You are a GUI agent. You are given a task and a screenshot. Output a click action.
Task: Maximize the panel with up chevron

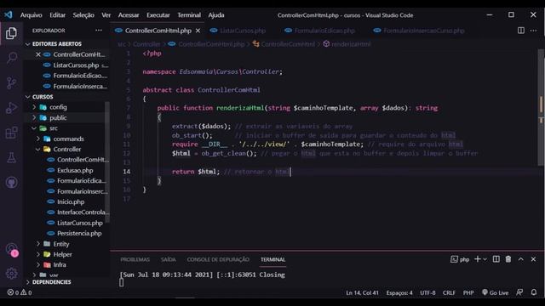pyautogui.click(x=520, y=259)
